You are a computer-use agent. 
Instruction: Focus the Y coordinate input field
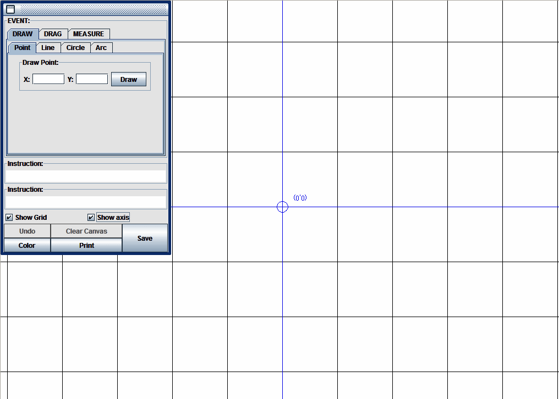92,79
